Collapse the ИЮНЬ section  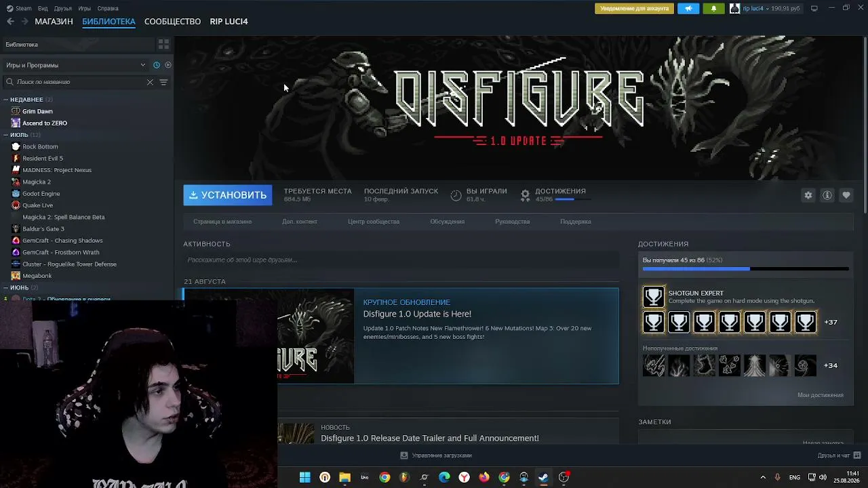(5, 287)
